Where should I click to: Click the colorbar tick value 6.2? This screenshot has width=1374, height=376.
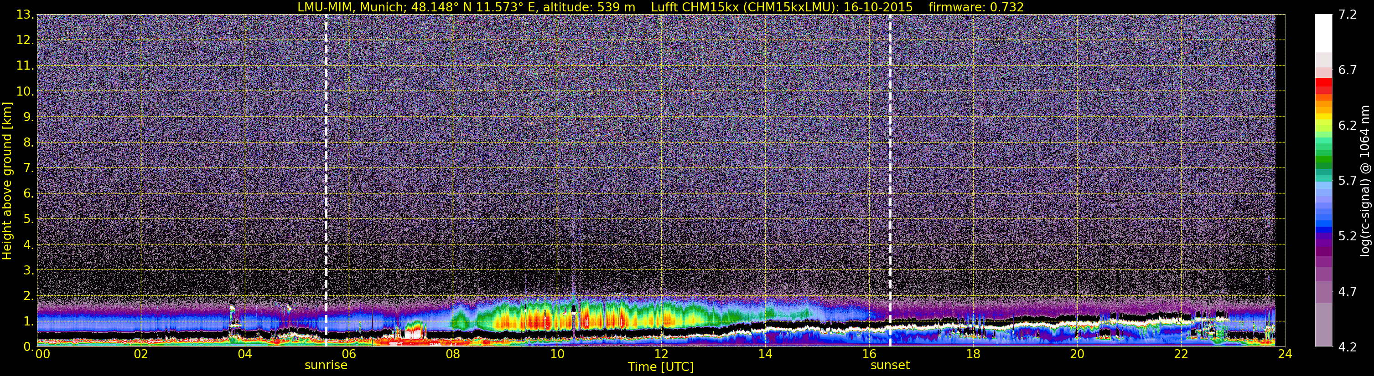pyautogui.click(x=1348, y=126)
